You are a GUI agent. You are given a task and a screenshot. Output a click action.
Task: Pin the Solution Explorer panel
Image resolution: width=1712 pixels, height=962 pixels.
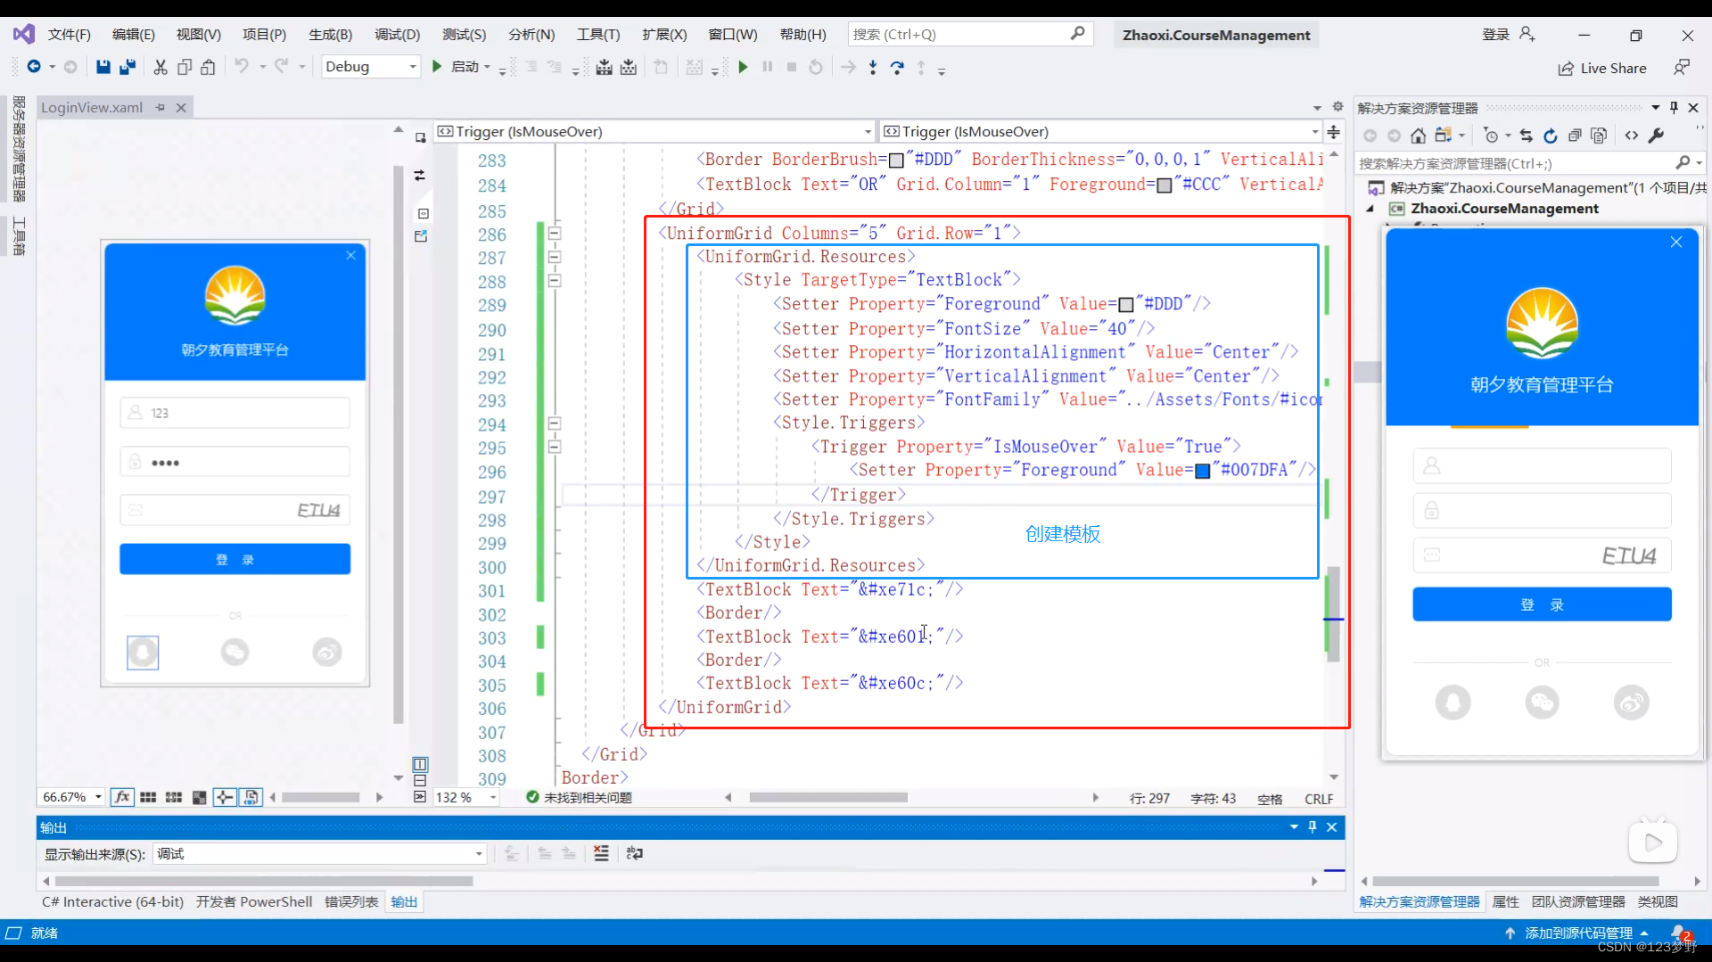click(x=1674, y=108)
